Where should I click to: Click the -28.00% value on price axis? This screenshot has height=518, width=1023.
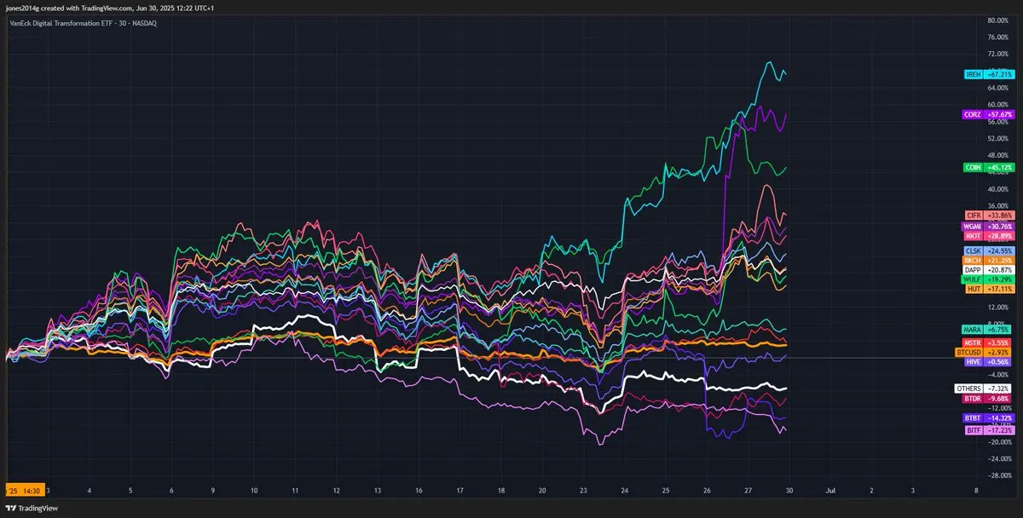coord(1000,475)
